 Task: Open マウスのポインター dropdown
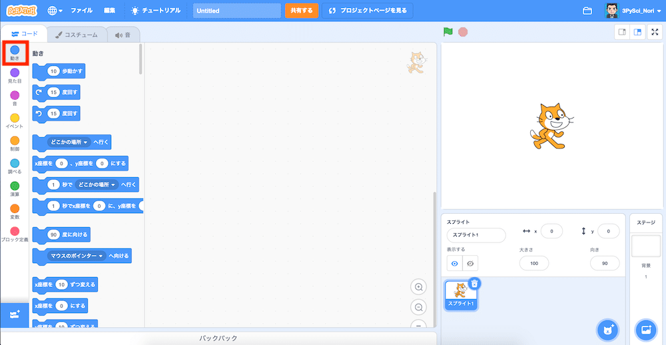(x=77, y=256)
